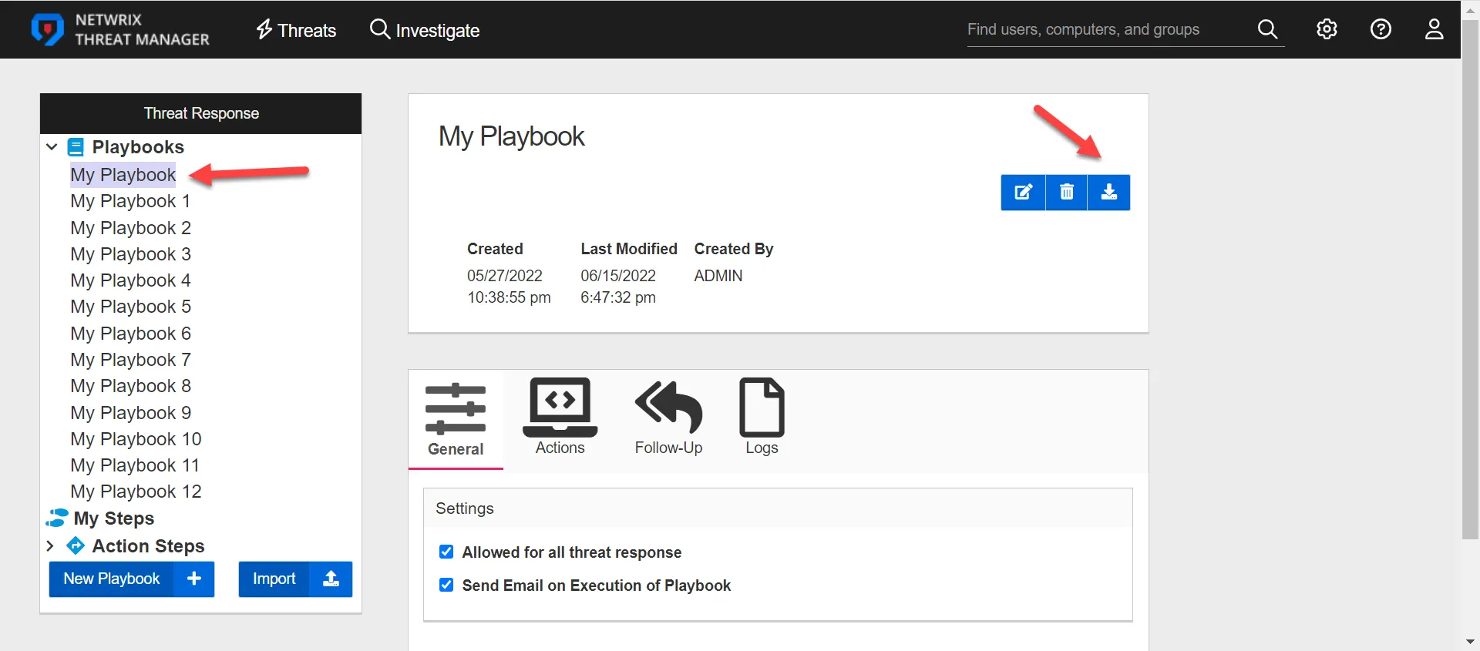
Task: Select My Playbook 4
Action: pyautogui.click(x=130, y=280)
